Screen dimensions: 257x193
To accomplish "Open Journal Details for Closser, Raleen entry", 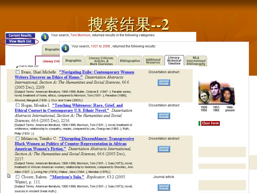I will click(164, 187).
